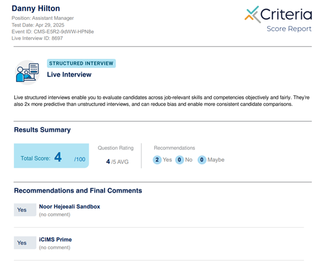Click the Recommendations and Final Comments heading

coord(78,190)
